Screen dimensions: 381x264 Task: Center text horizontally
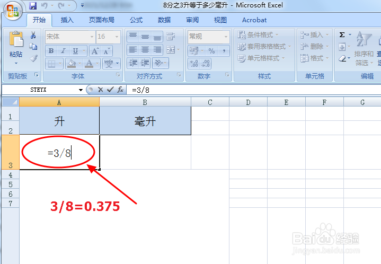tap(145, 50)
